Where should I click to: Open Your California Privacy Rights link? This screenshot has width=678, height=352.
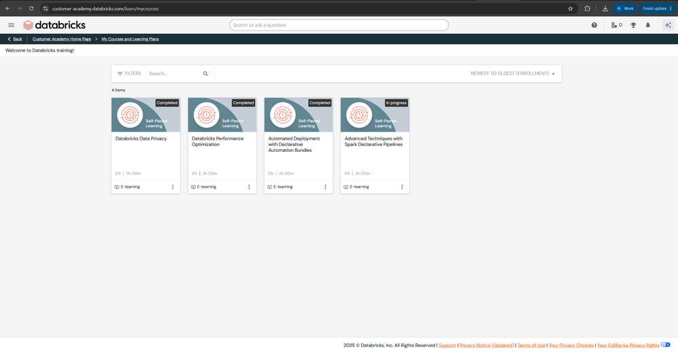(x=628, y=345)
